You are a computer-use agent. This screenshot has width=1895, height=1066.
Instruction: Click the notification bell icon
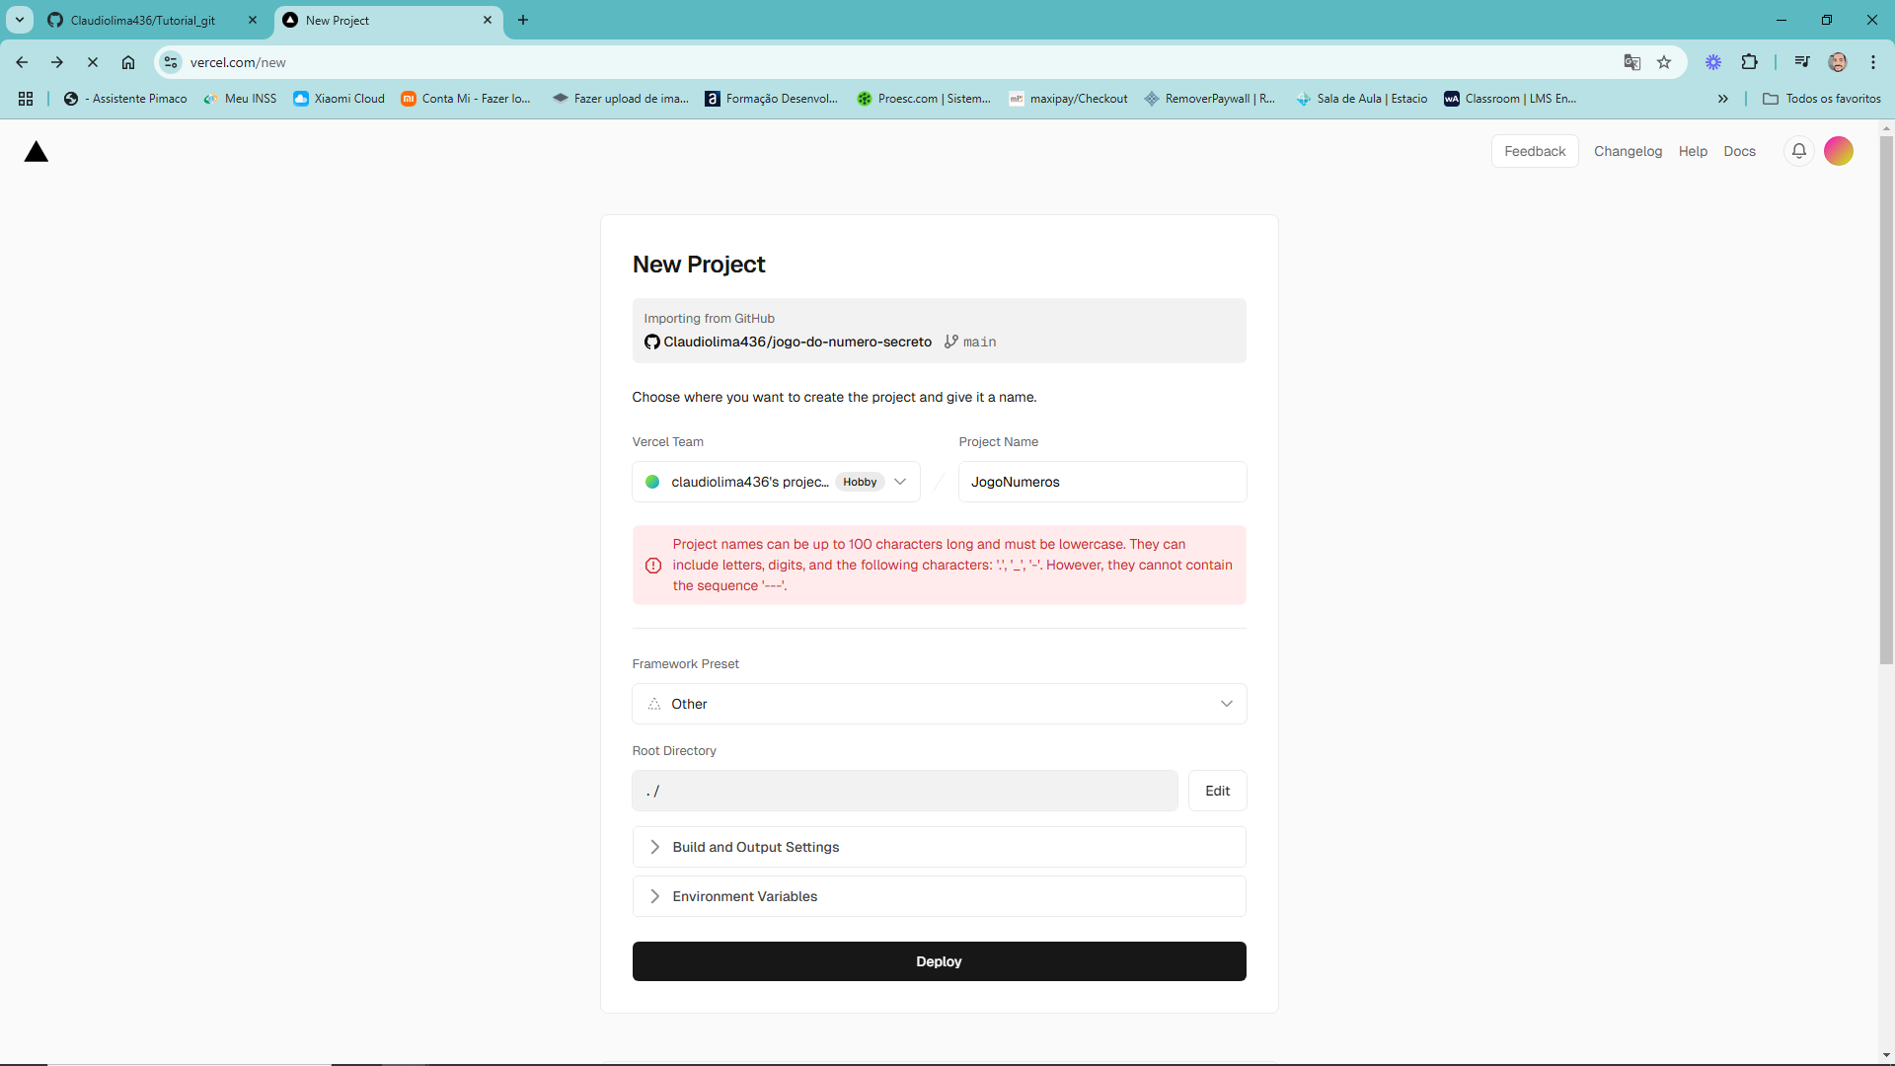tap(1798, 151)
